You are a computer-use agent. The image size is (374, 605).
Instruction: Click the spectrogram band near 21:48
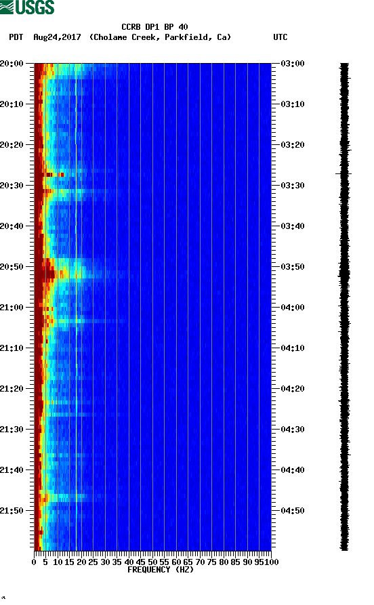(64, 498)
